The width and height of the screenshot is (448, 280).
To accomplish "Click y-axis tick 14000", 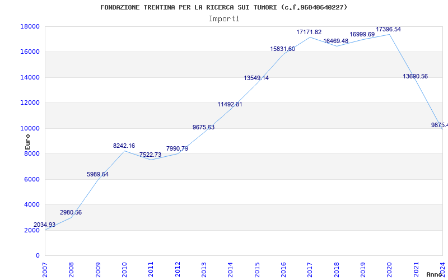I will (30, 77).
